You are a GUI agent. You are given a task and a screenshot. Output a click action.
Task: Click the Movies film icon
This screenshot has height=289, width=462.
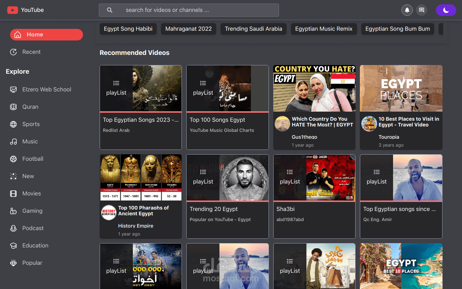[x=13, y=194]
